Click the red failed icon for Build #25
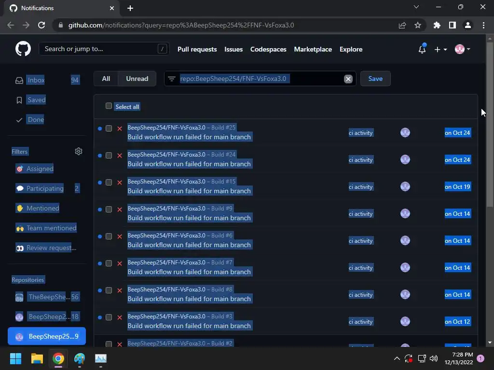Viewport: 494px width, 370px height. coord(120,128)
